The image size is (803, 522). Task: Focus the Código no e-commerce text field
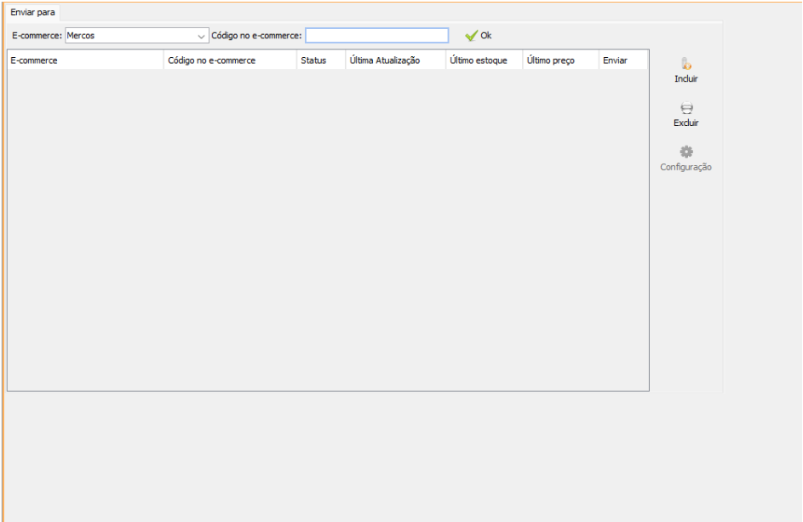pyautogui.click(x=376, y=36)
